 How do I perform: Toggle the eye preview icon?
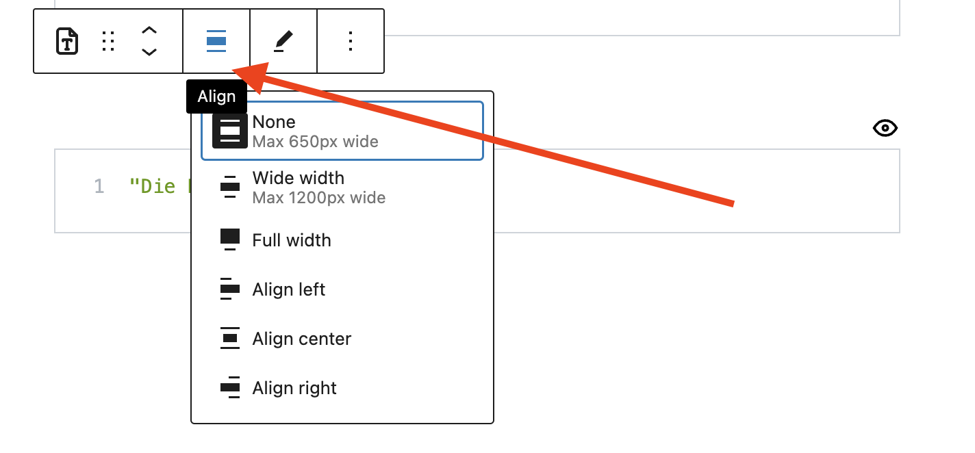tap(885, 128)
